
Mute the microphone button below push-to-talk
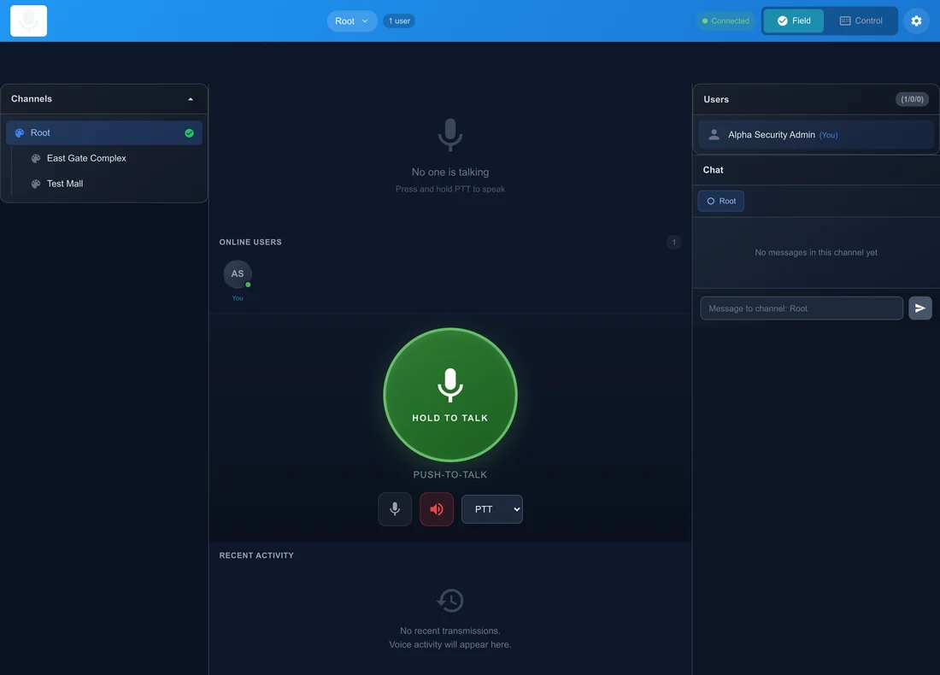pos(395,509)
